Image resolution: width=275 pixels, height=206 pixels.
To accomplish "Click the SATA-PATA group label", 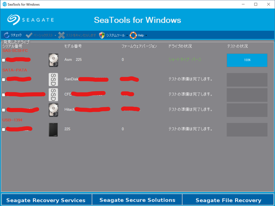I will coord(15,70).
